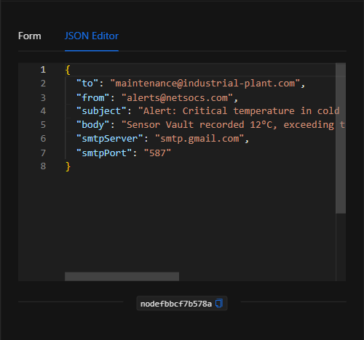
Task: Click the nodefbbcf7b578a ID label
Action: pos(176,304)
